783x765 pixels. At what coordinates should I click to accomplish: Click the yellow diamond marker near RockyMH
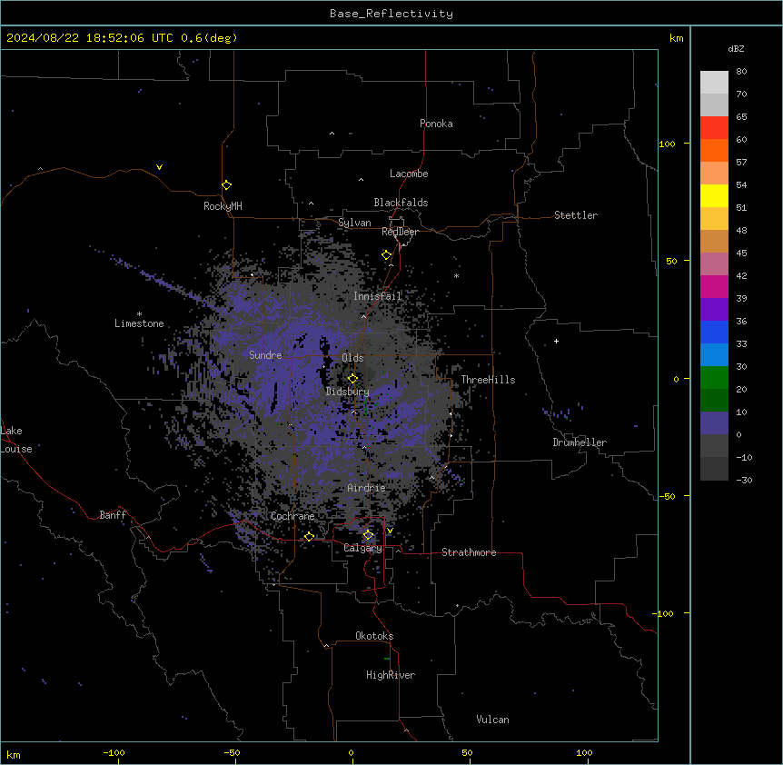[226, 185]
